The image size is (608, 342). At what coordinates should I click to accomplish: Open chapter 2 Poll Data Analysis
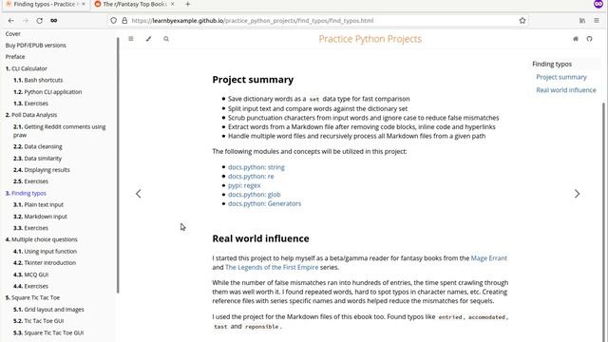[x=31, y=115]
